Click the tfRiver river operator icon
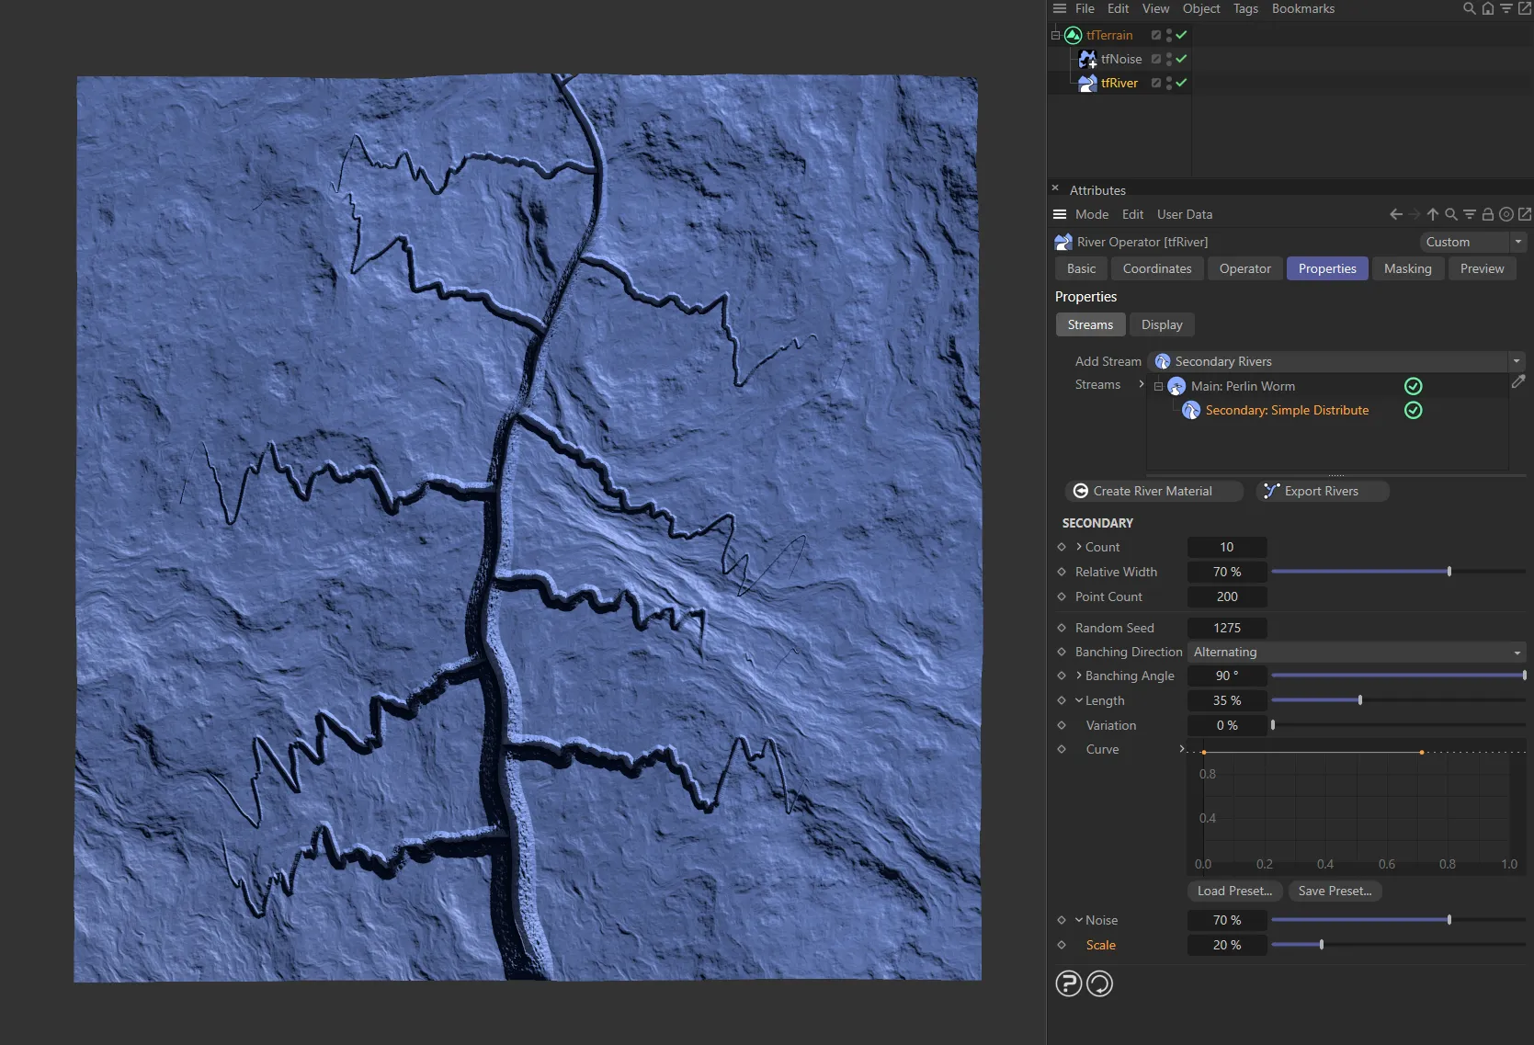 pos(1087,83)
